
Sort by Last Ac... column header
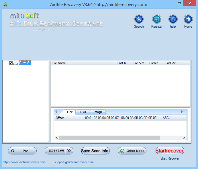172,63
